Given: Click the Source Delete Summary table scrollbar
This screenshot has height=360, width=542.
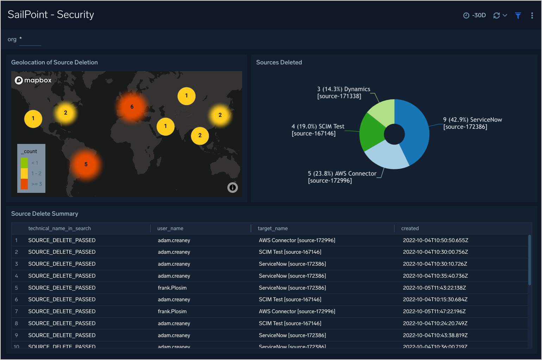Looking at the screenshot, I should (x=529, y=260).
